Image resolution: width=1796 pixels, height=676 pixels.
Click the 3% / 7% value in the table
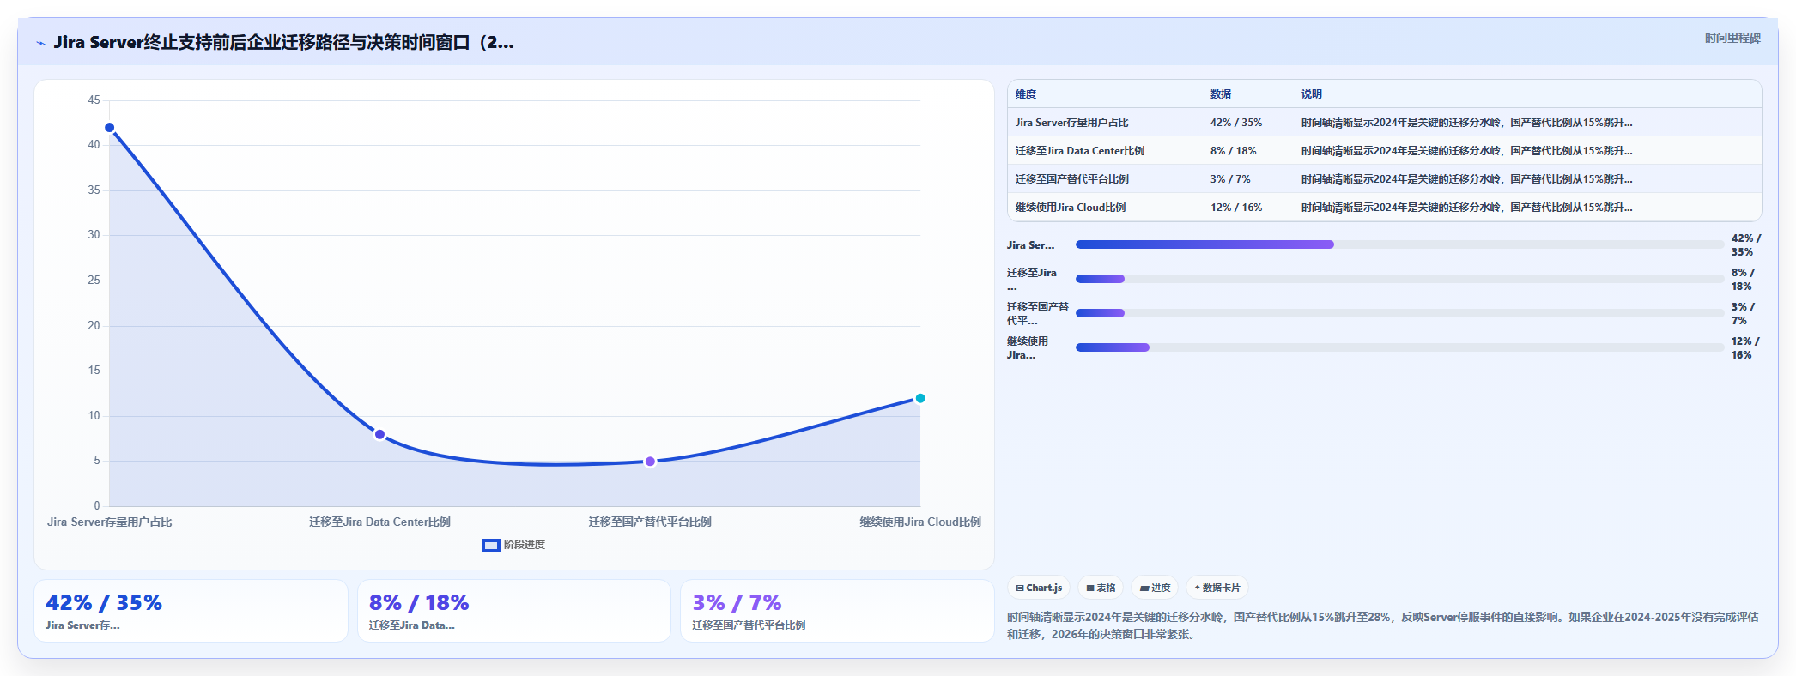pos(1230,179)
